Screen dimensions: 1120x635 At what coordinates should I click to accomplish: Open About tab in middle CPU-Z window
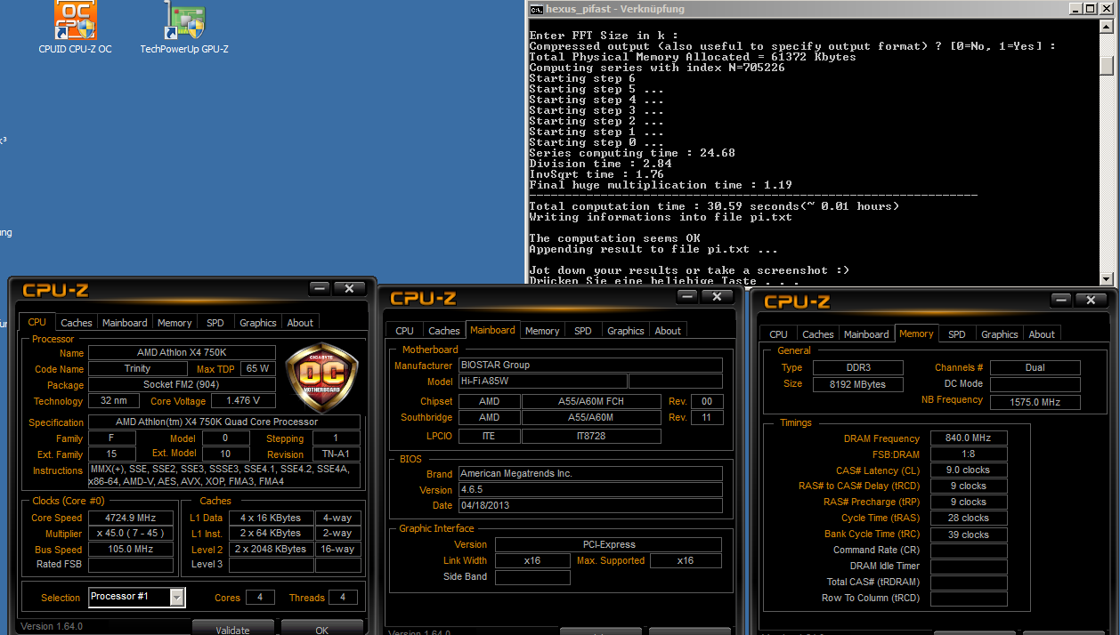(x=668, y=331)
